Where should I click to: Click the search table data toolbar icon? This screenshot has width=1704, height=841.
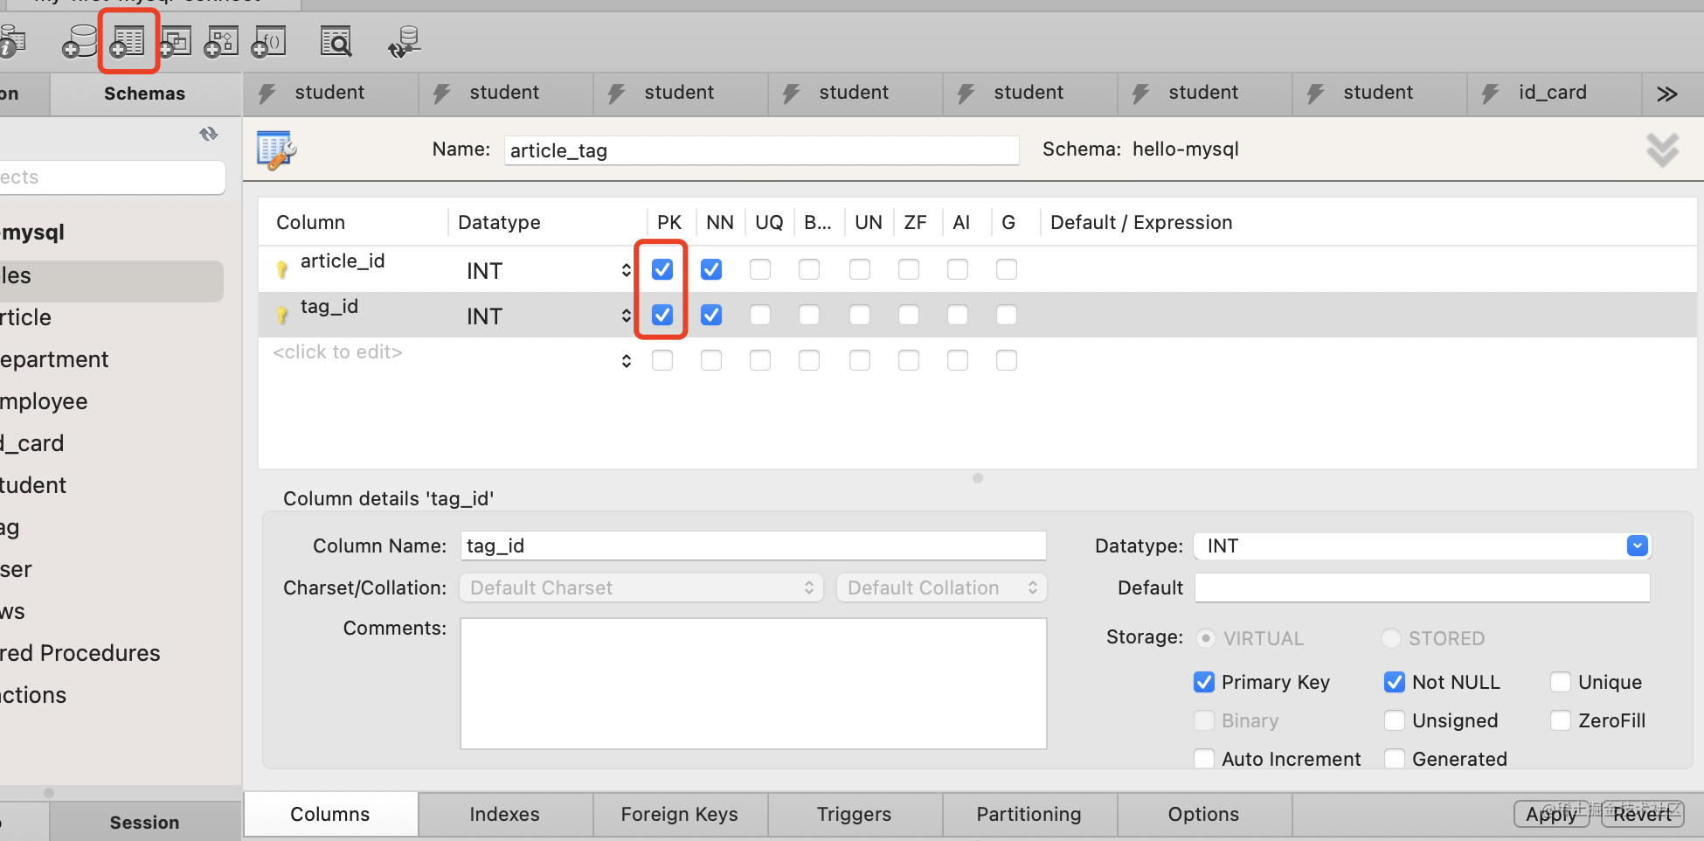tap(336, 41)
